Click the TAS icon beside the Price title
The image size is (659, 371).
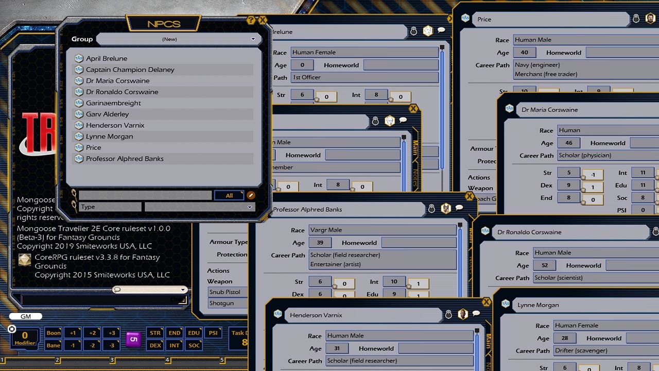point(465,19)
